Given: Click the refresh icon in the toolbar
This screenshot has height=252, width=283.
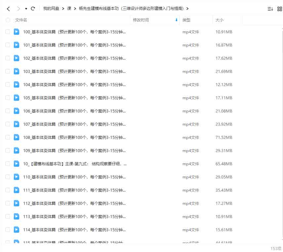Looking at the screenshot, I should tap(34, 9).
